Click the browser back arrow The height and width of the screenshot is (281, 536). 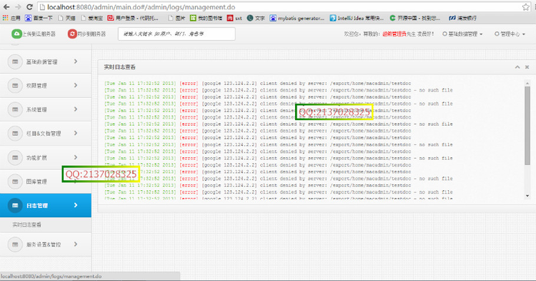point(6,7)
